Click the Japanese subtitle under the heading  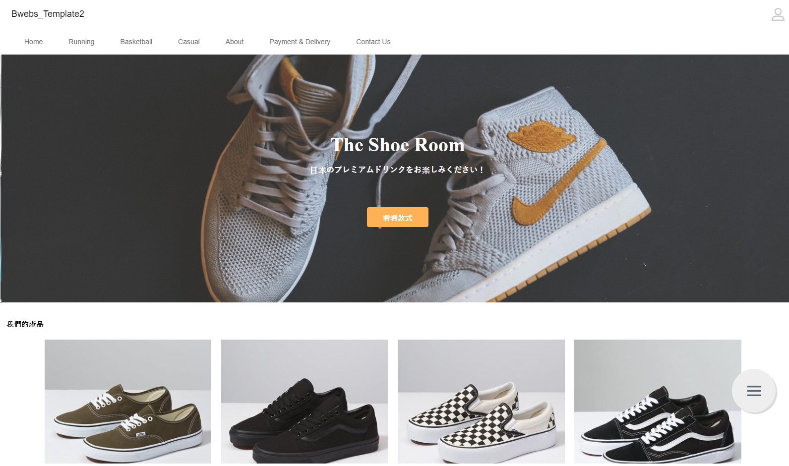coord(397,170)
